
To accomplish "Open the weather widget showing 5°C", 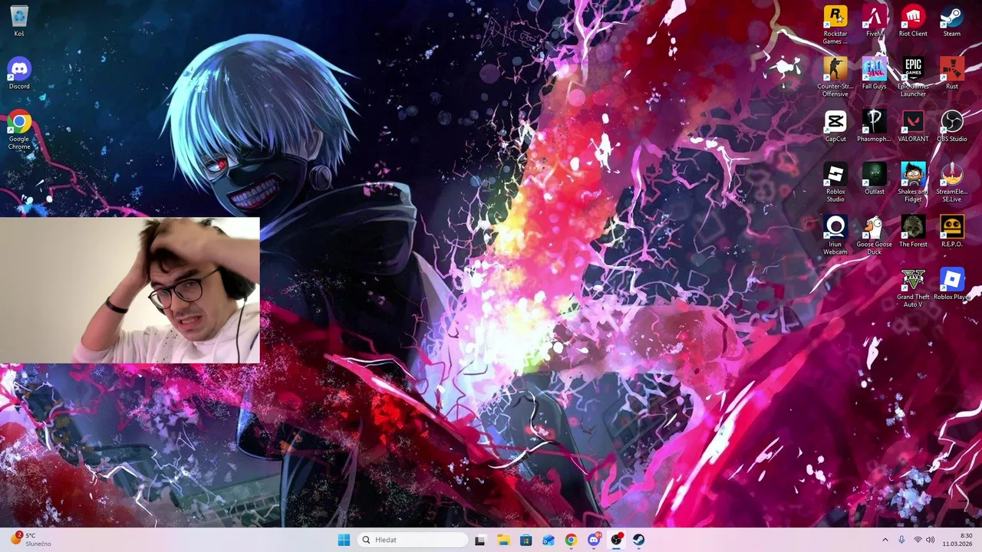I will 31,540.
